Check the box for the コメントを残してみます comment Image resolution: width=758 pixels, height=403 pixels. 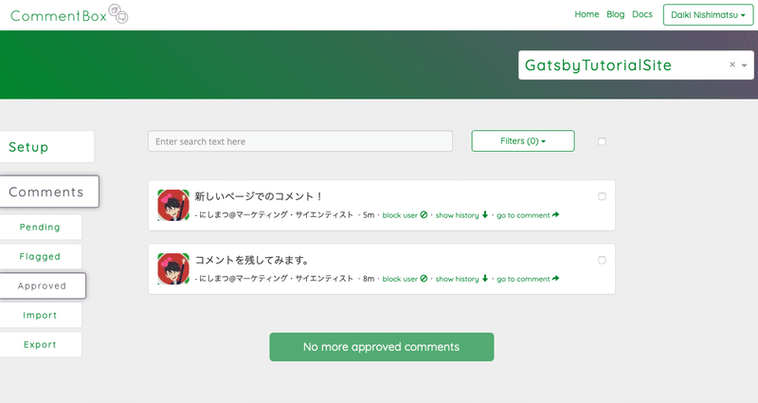tap(602, 260)
